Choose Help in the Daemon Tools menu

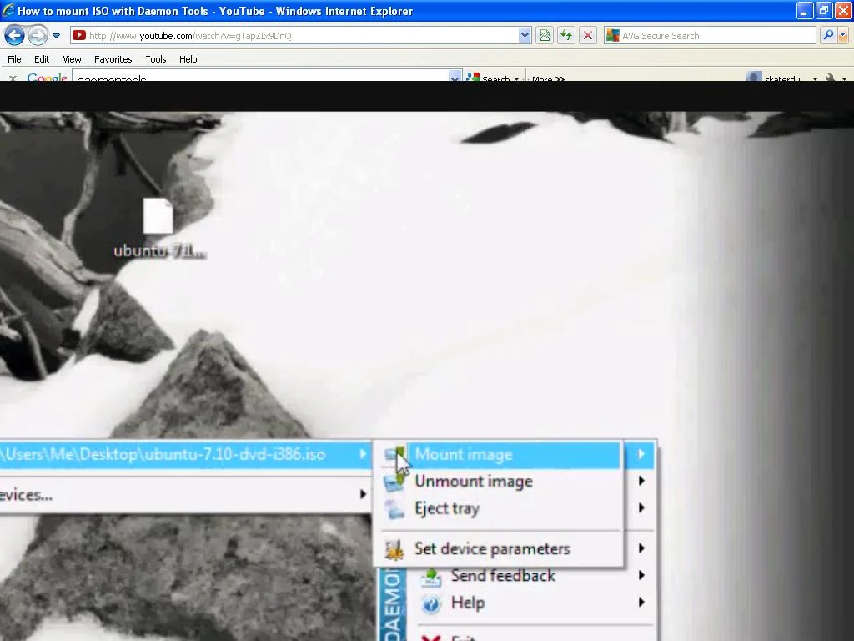(x=467, y=603)
